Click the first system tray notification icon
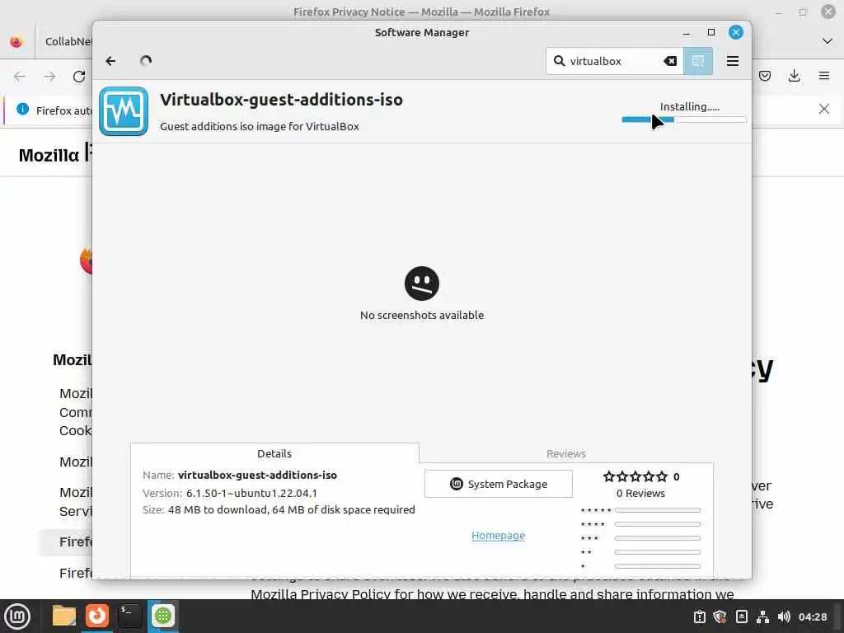 click(700, 617)
